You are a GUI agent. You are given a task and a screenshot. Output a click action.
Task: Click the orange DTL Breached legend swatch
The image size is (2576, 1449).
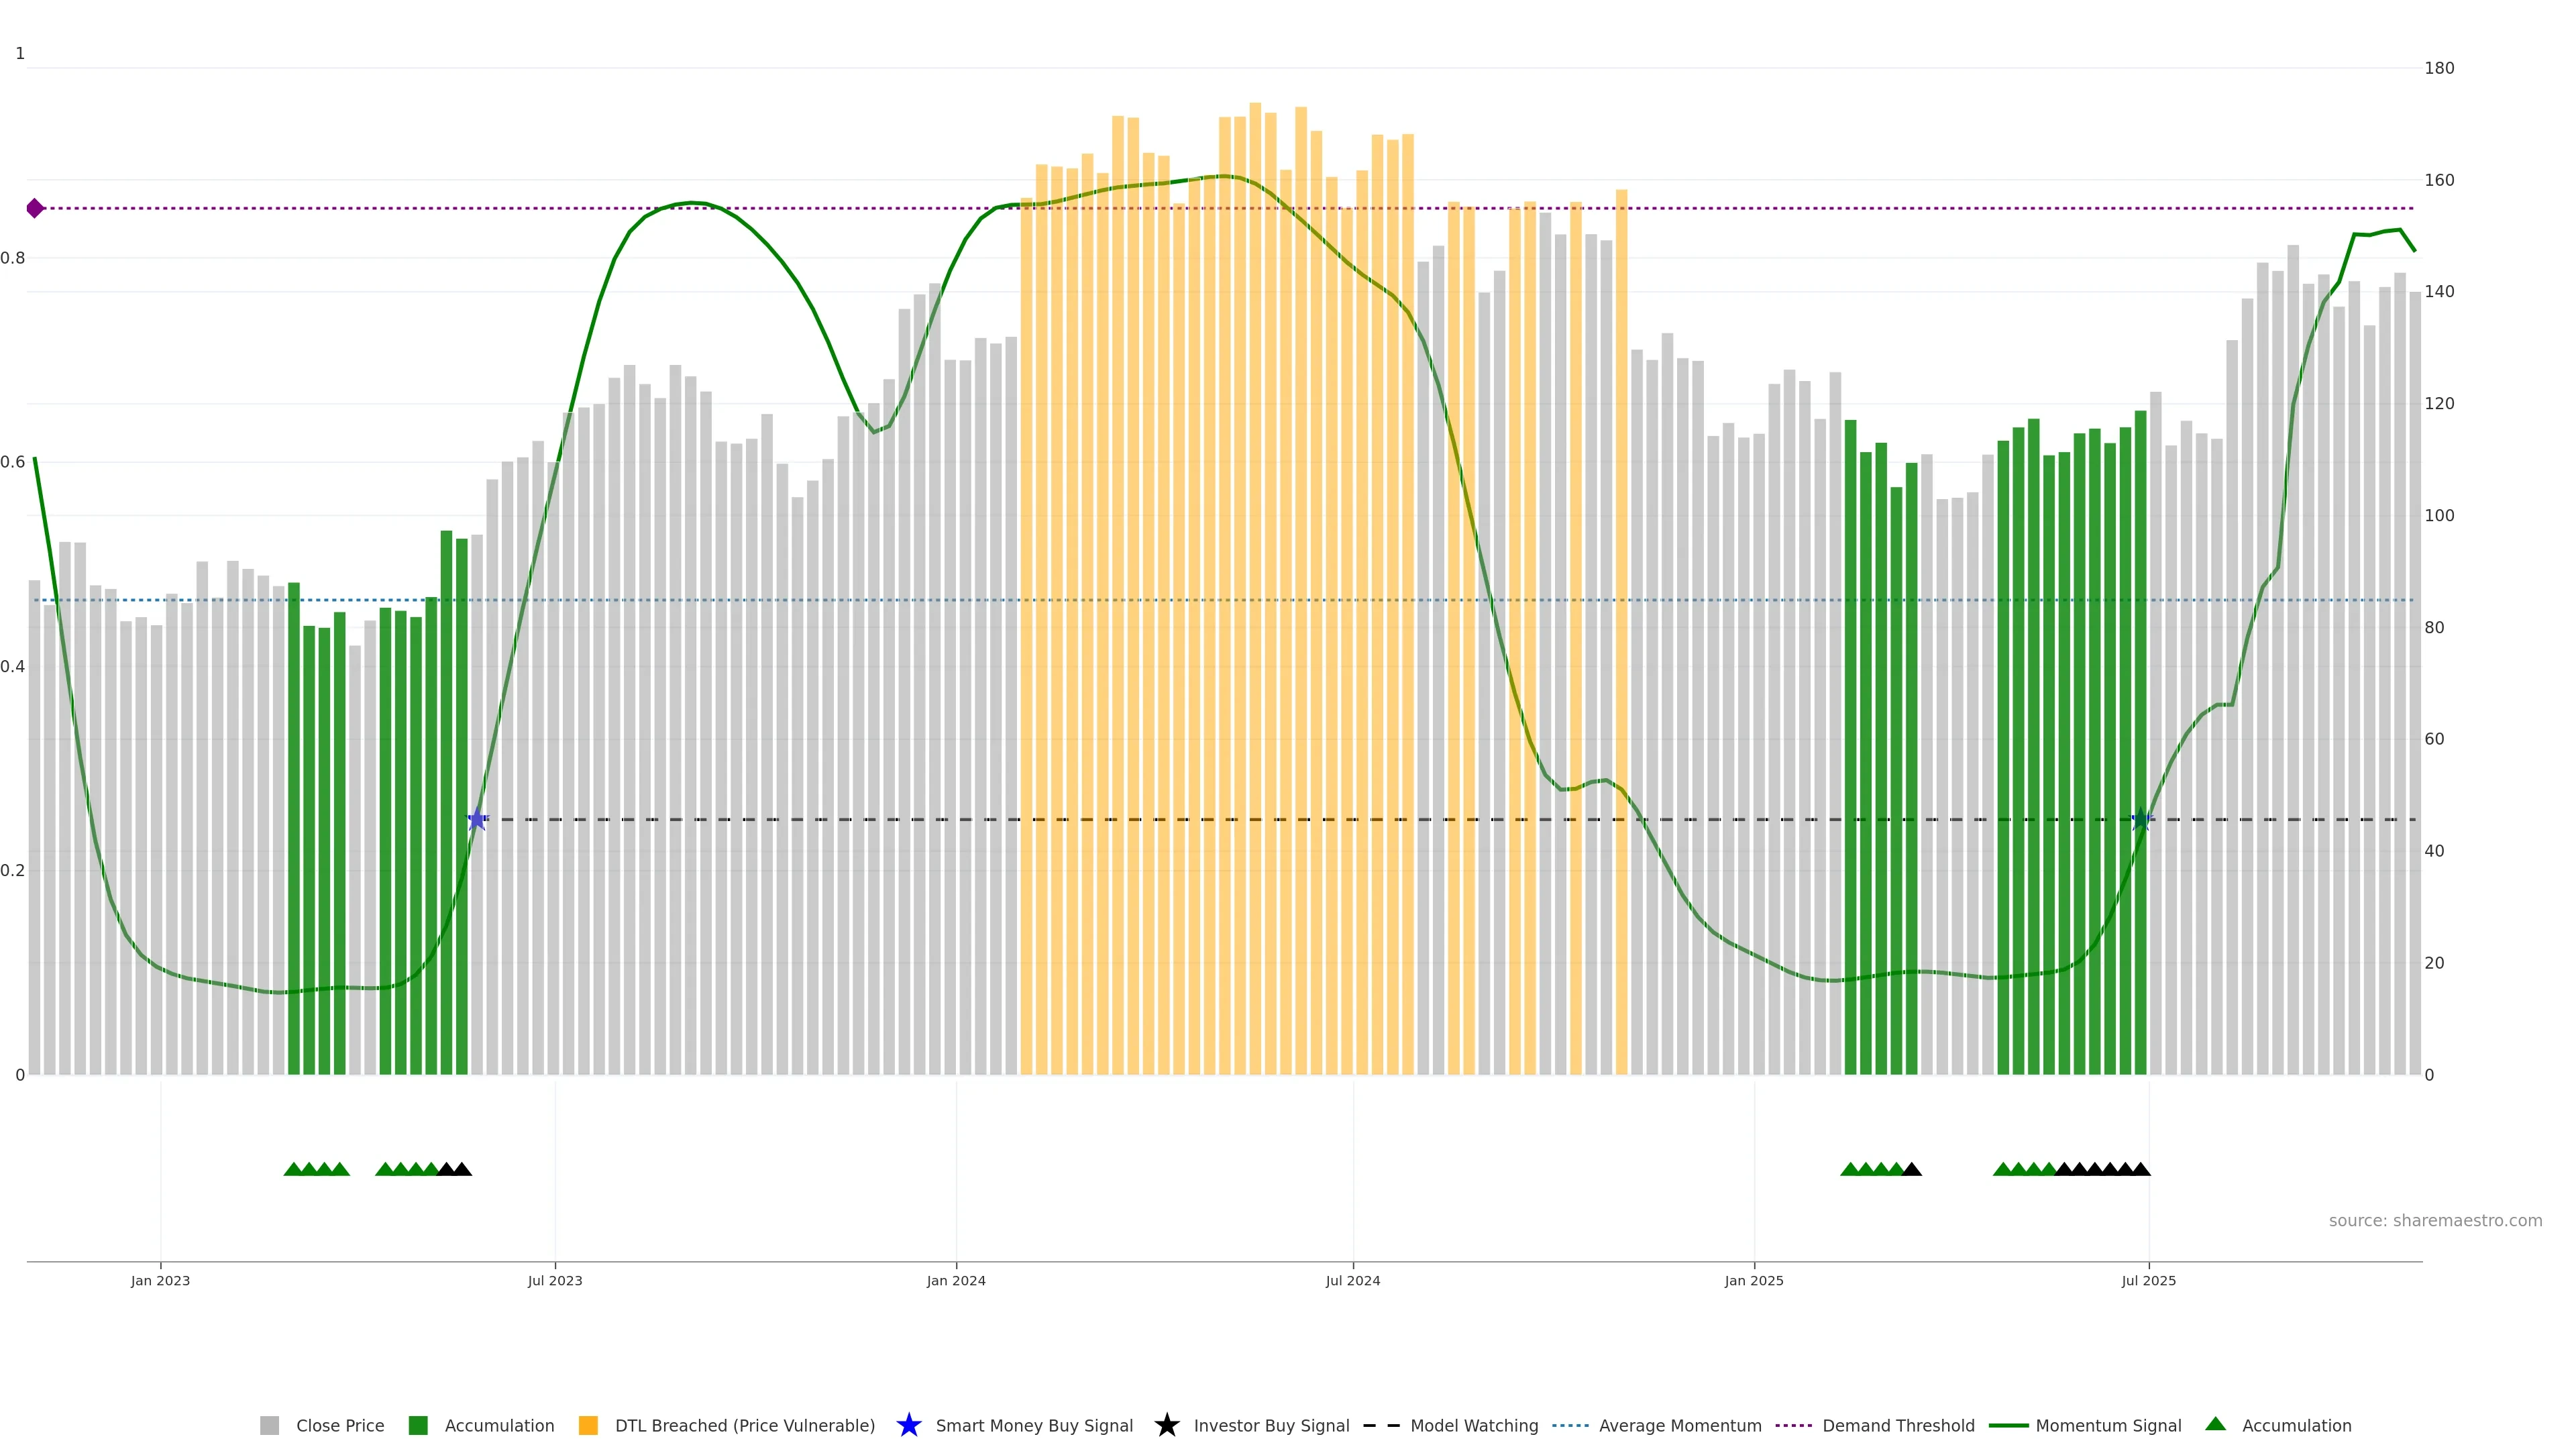coord(588,1425)
